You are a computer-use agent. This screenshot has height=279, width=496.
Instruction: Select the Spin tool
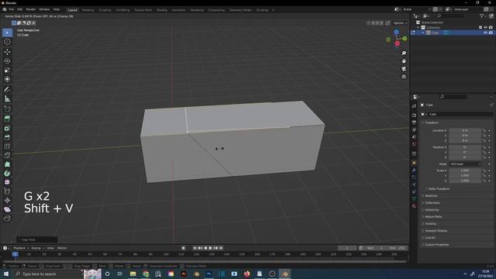click(7, 174)
